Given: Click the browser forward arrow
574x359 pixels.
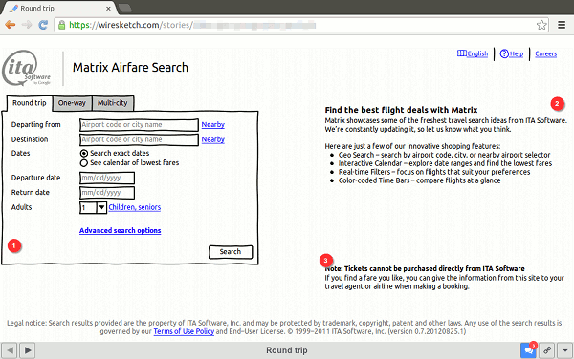Looking at the screenshot, I should 27,25.
